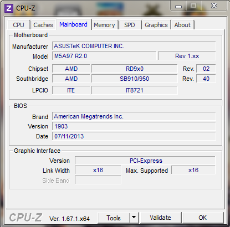230x227 pixels.
Task: Open the SPD tab
Action: pos(130,25)
